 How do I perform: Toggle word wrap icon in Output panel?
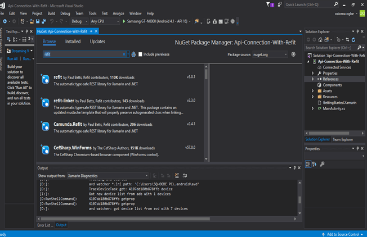click(185, 176)
